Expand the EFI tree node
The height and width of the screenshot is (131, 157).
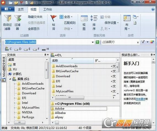click(15, 98)
